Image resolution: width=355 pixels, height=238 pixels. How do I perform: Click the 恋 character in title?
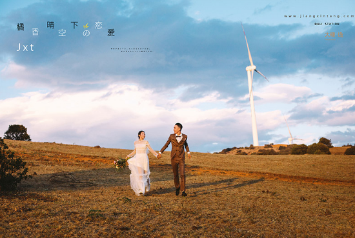coord(99,25)
